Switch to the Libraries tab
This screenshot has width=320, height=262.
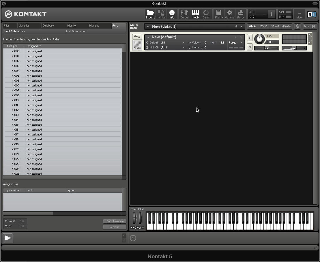click(29, 26)
